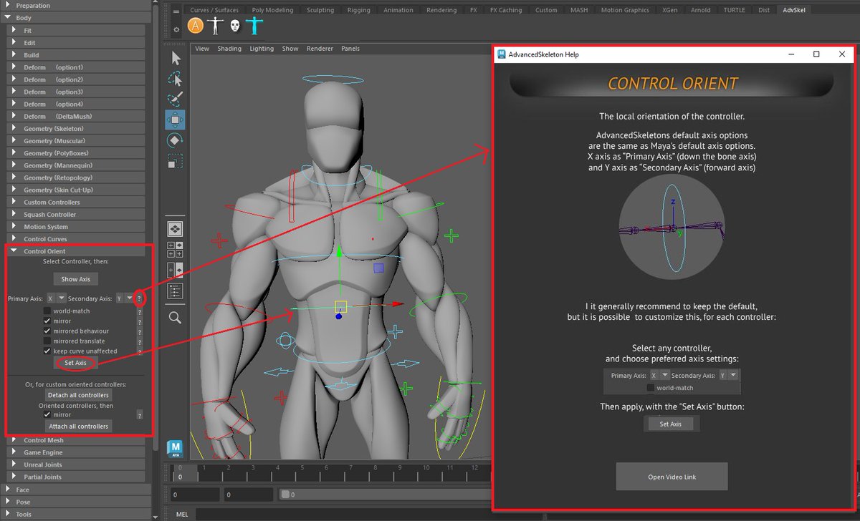Collapse the Control Orient section
The width and height of the screenshot is (860, 521).
coord(76,251)
